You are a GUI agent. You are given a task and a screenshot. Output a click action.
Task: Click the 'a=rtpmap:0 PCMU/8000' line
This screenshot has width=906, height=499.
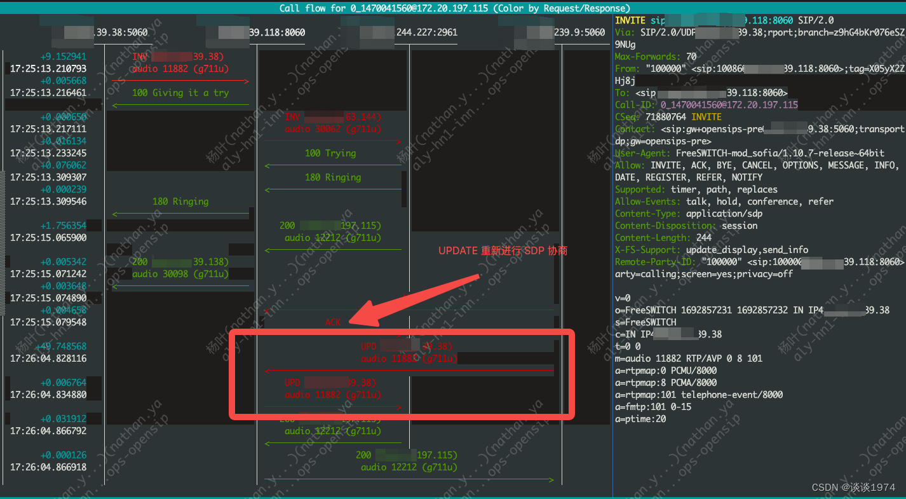666,371
